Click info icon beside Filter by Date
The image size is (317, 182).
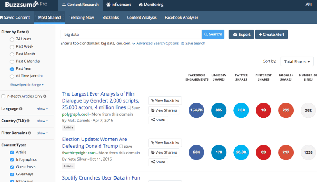coord(28,32)
